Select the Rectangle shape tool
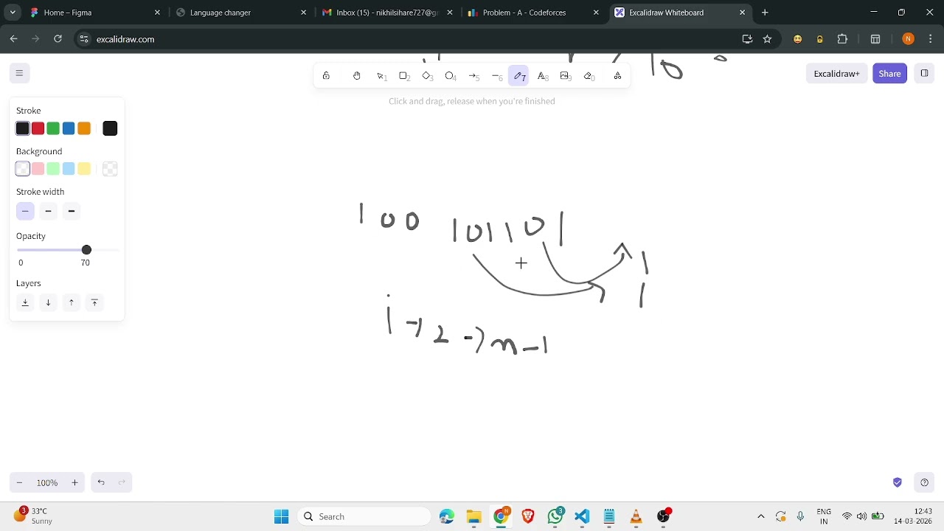The image size is (944, 531). pos(404,76)
